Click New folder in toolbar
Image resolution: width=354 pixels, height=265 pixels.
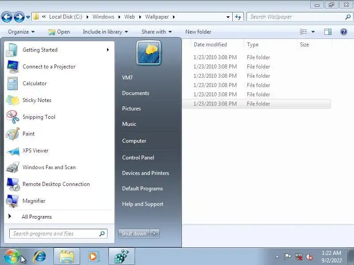pyautogui.click(x=198, y=32)
